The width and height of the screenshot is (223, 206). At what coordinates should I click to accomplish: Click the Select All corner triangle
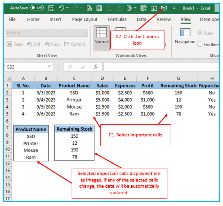click(x=8, y=78)
